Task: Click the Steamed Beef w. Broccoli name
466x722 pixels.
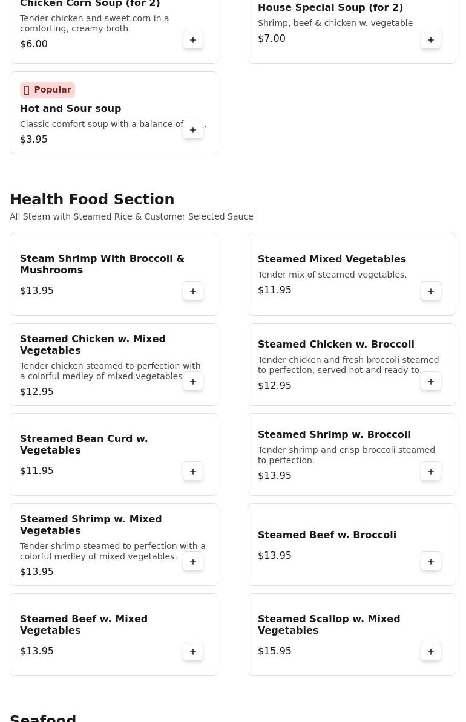Action: click(x=327, y=535)
